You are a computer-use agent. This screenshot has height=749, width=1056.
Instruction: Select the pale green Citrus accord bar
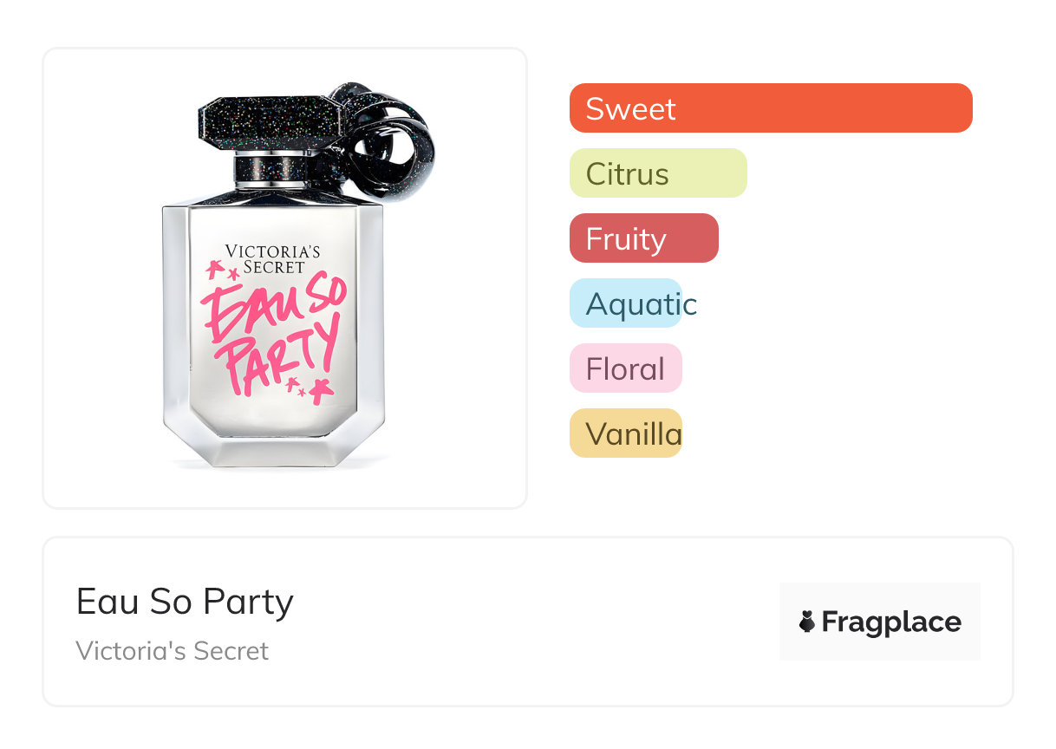657,173
